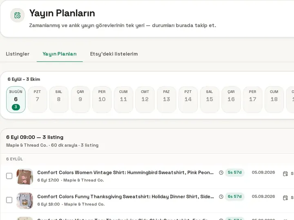Click the reschedule calendar icon in Hummingbird row

tap(285, 174)
